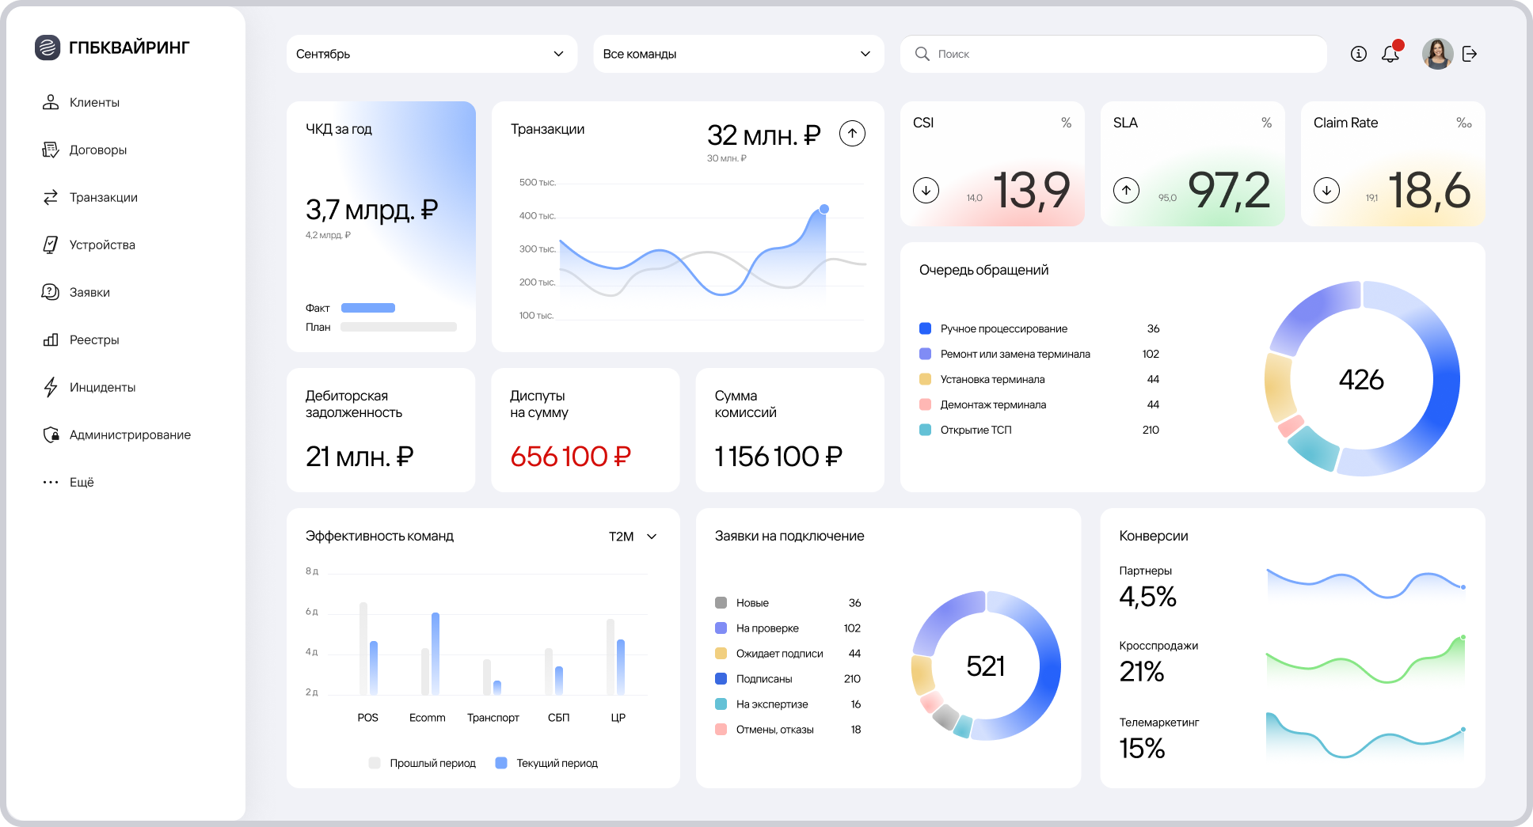
Task: Expand the Сентябрь month dropdown
Action: (x=432, y=54)
